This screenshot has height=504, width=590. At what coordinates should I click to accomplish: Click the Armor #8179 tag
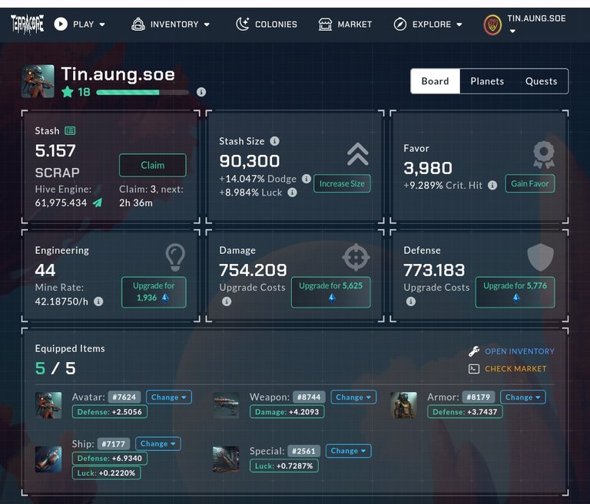click(479, 397)
